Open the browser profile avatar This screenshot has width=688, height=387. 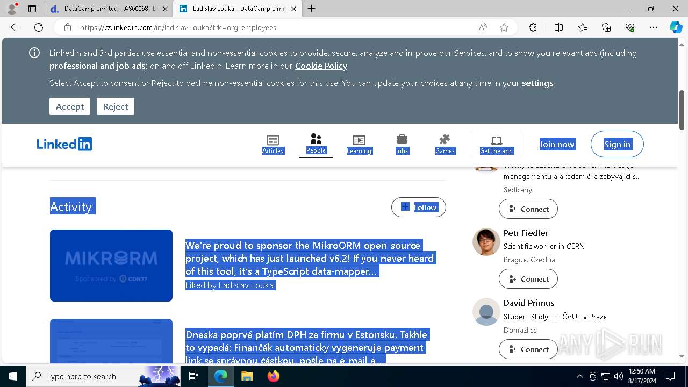[x=12, y=9]
